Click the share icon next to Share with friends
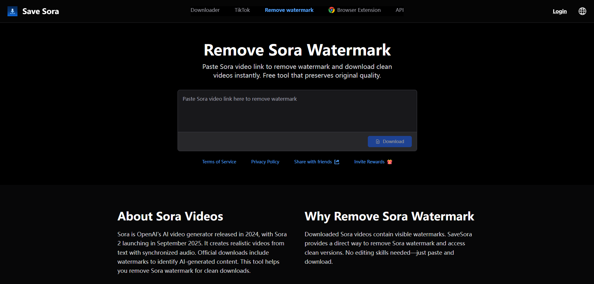Screen dimensions: 594x284 (x=337, y=162)
